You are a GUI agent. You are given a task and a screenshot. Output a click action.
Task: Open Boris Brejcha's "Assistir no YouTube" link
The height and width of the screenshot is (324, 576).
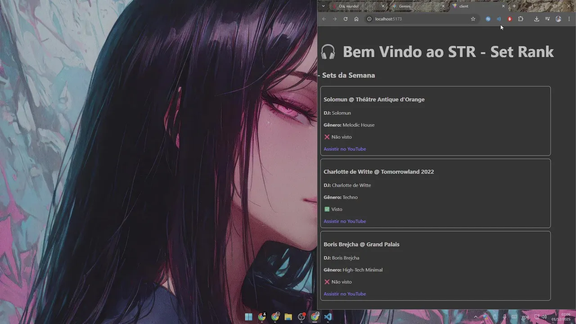pos(345,294)
